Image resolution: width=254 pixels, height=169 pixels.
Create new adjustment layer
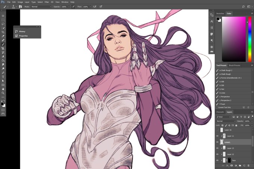[x=236, y=166]
